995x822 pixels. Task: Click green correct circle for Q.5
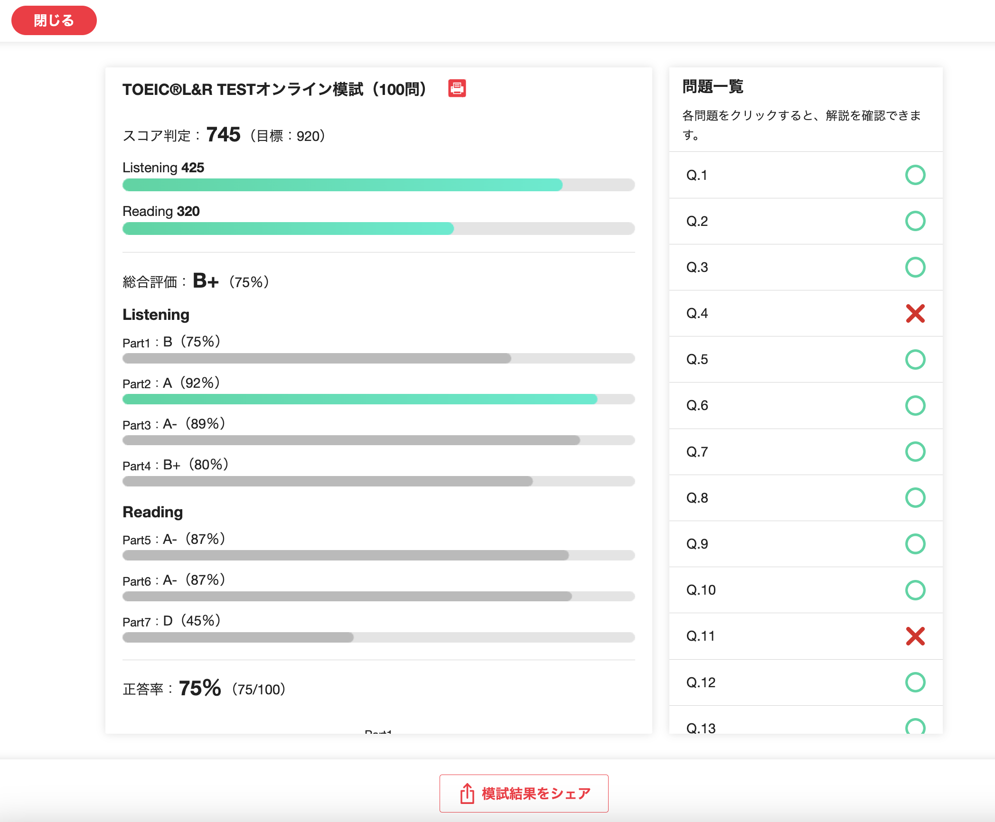(x=915, y=359)
